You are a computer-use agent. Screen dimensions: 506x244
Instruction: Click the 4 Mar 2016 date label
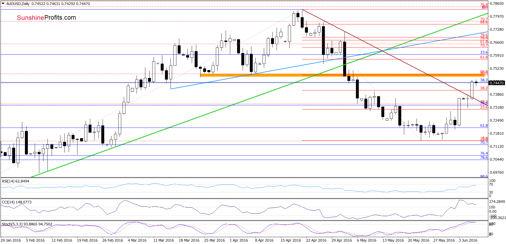point(137,240)
